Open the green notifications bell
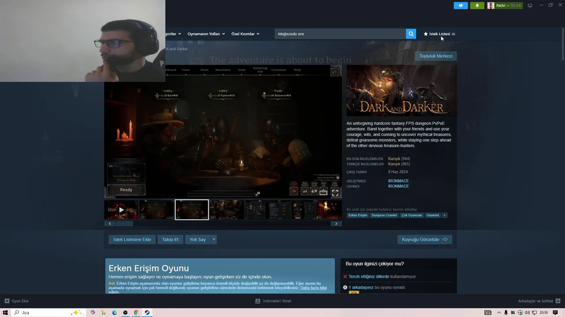 [x=477, y=5]
